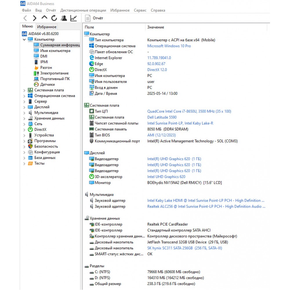Image resolution: width=290 pixels, height=290 pixels.
Task: Open the graph chart toolbar icon
Action: (74, 18)
